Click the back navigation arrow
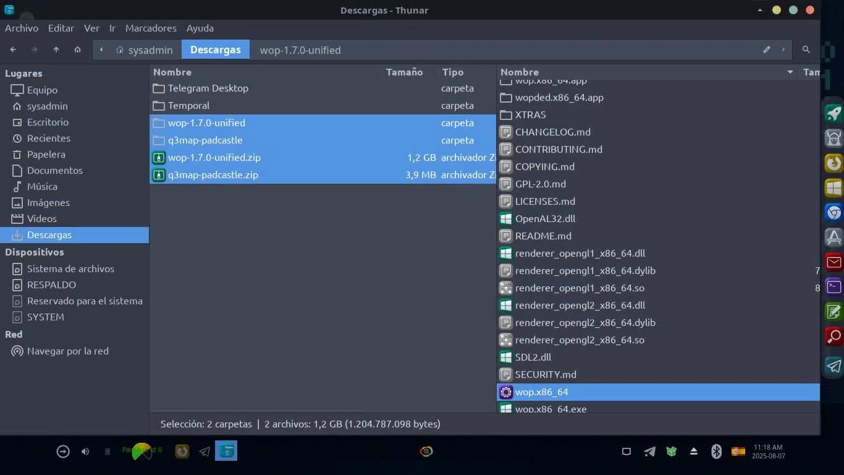The width and height of the screenshot is (844, 475). tap(13, 49)
